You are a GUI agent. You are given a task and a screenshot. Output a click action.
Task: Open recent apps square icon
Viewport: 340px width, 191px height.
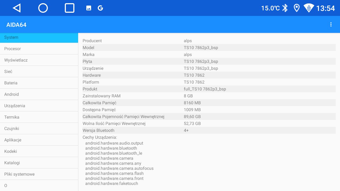[x=70, y=8]
